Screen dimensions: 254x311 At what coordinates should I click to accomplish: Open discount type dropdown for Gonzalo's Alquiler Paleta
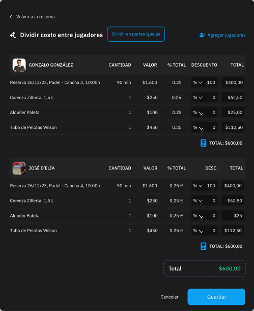click(198, 112)
